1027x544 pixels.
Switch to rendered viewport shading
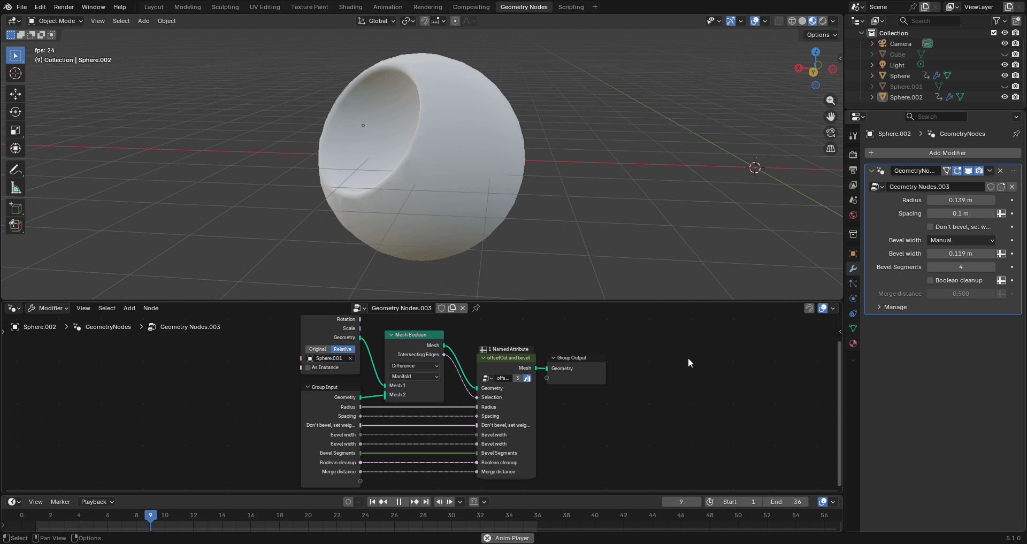823,21
